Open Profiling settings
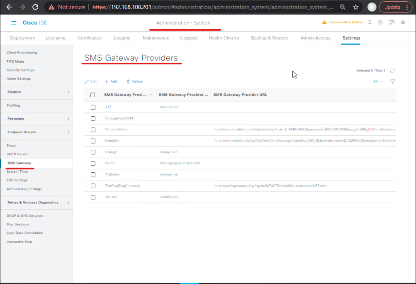The image size is (416, 284). tap(13, 105)
